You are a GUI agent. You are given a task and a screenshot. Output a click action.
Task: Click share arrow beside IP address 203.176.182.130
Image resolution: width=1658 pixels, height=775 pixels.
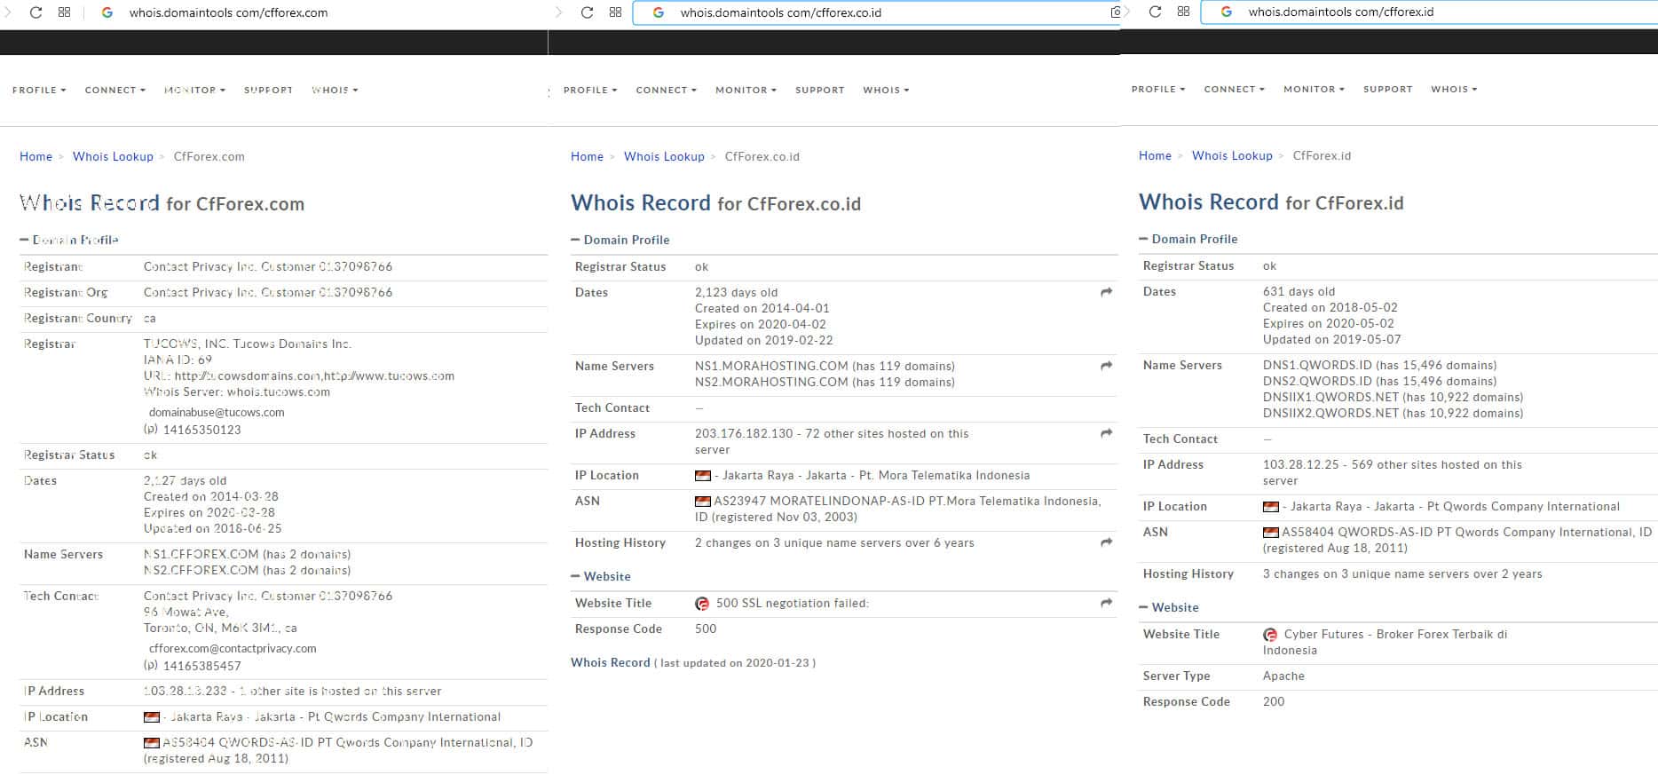[1106, 434]
